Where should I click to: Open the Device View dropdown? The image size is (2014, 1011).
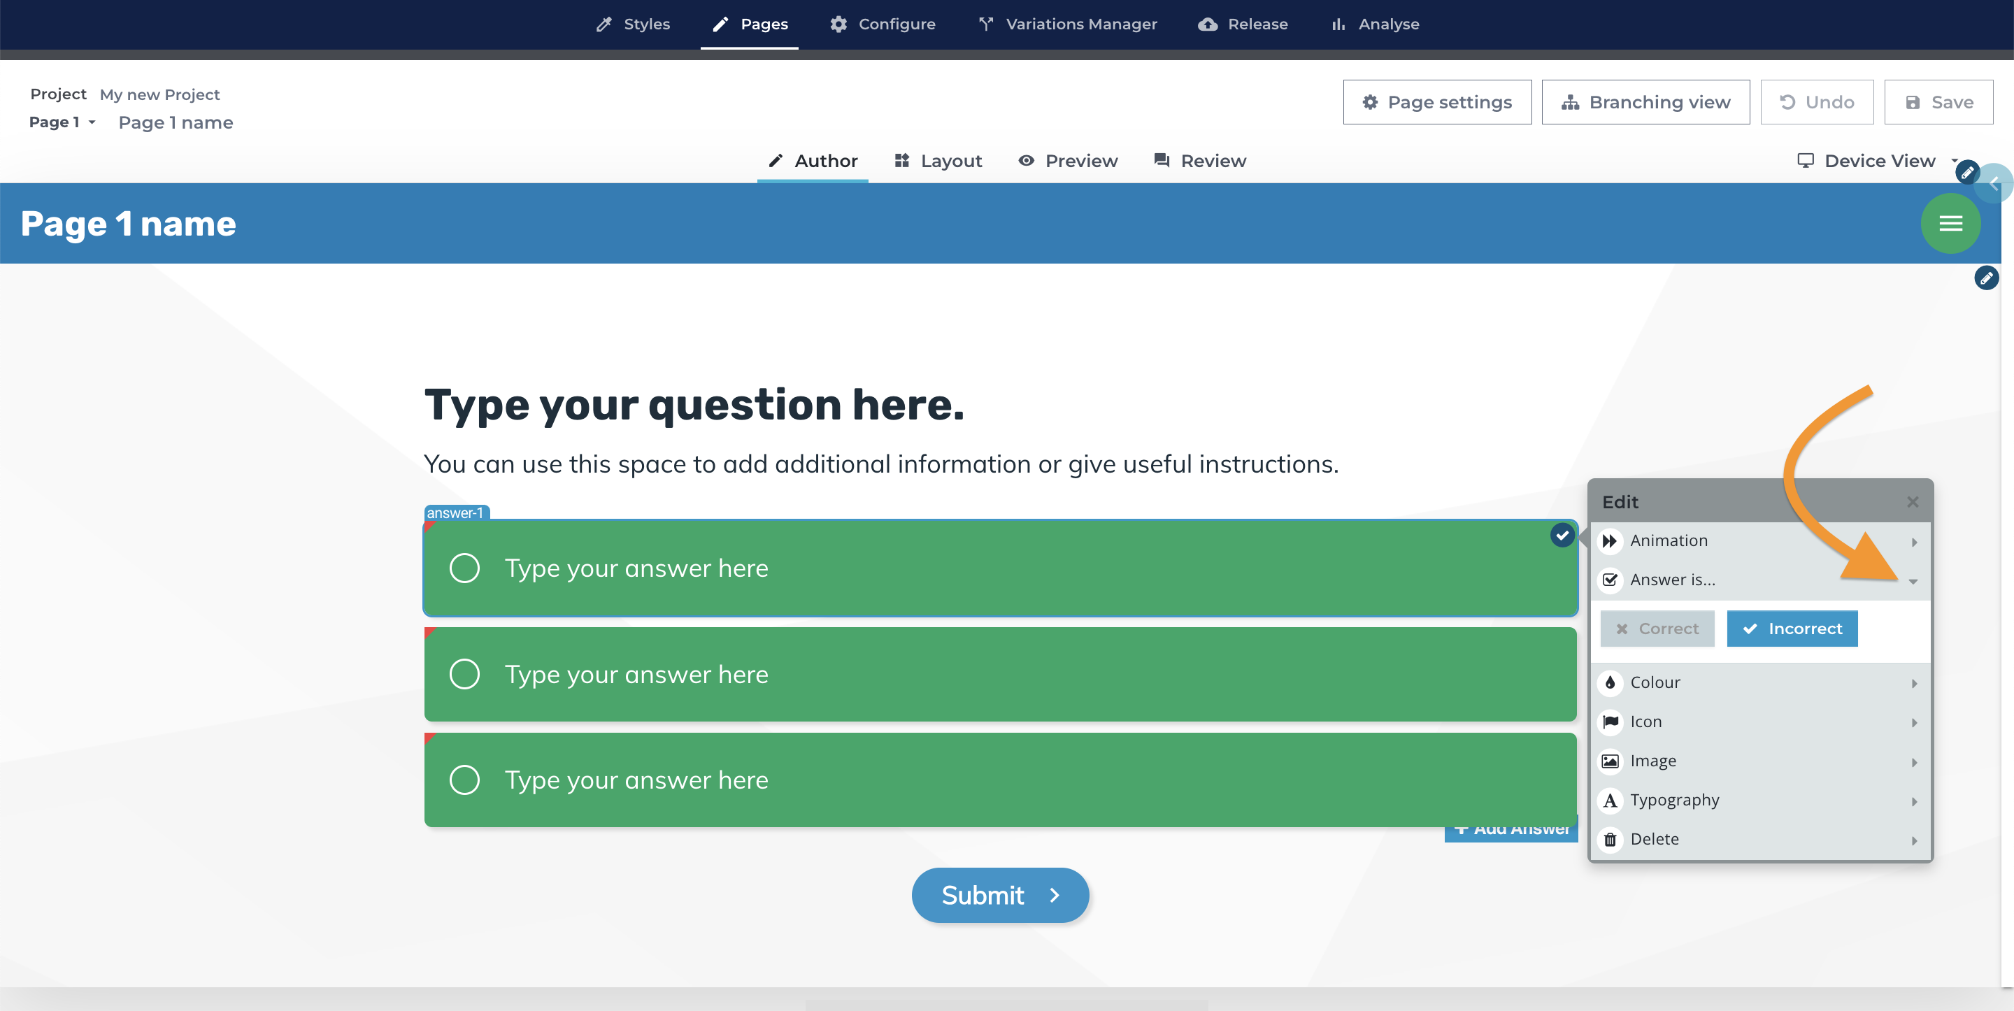tap(1878, 161)
